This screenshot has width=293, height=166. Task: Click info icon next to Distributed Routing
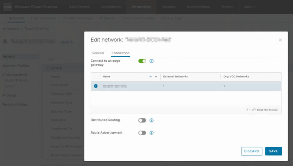pyautogui.click(x=152, y=120)
